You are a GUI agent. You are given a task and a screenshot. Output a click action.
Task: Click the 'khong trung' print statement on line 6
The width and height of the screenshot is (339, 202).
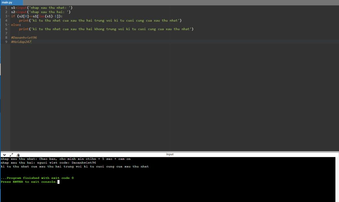[106, 29]
